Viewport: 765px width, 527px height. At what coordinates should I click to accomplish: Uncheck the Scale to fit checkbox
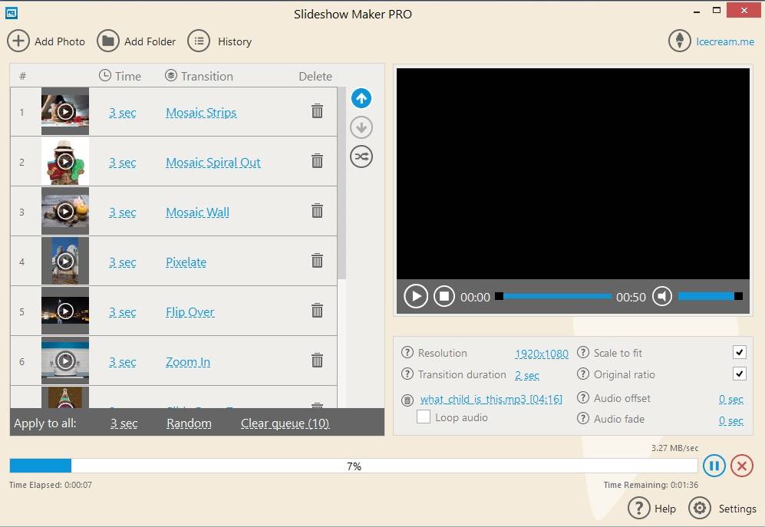click(739, 352)
